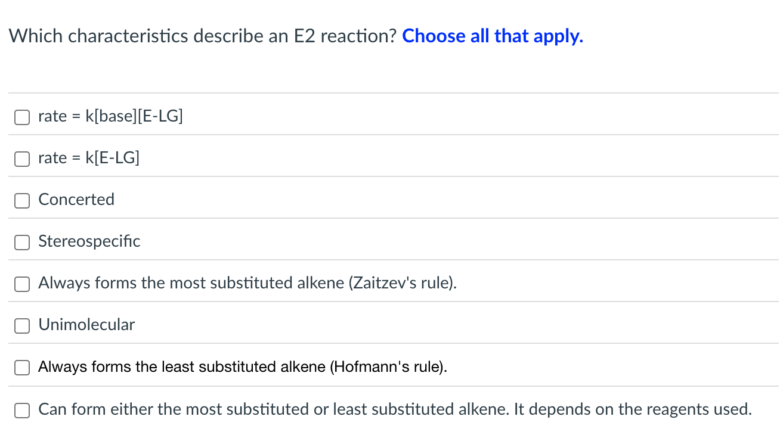Tick the Hofmann's rule option box
Image resolution: width=780 pixels, height=435 pixels.
pos(22,368)
